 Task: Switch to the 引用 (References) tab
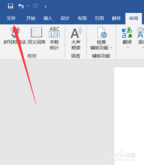pyautogui.click(x=99, y=18)
